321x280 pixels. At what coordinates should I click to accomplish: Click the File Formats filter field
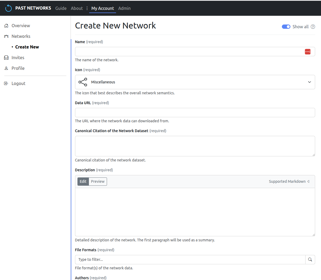coord(190,259)
